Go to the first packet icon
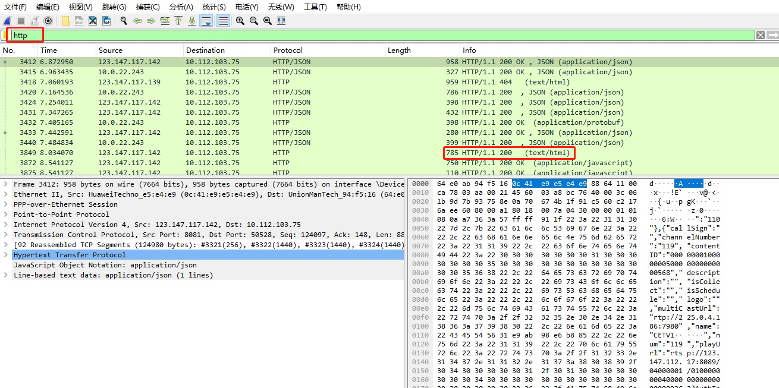 tap(178, 21)
